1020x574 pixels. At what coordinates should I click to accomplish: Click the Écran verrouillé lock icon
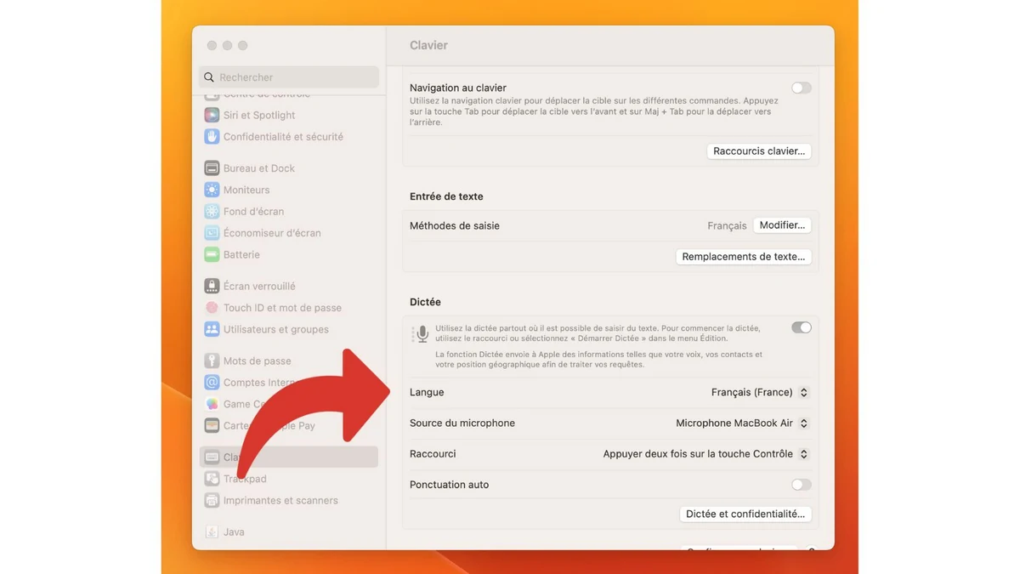click(212, 286)
